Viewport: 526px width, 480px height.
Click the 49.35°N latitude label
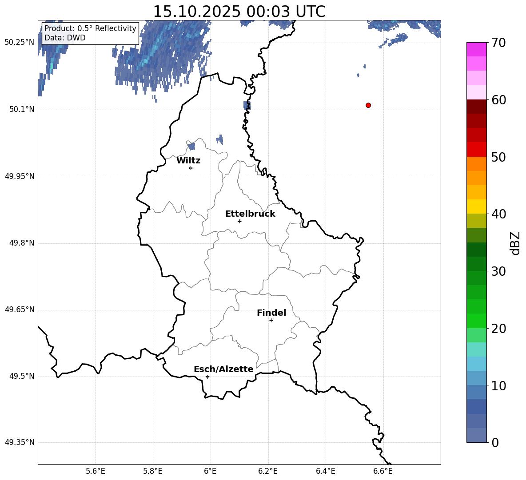click(x=20, y=442)
